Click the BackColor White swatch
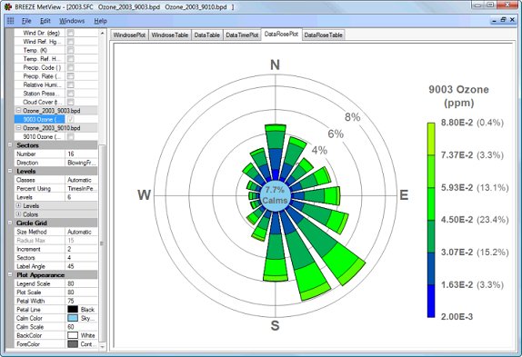The height and width of the screenshot is (357, 522). point(73,335)
